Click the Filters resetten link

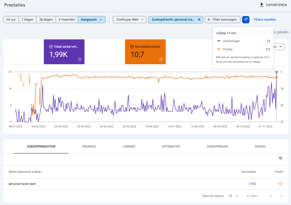[x=265, y=20]
